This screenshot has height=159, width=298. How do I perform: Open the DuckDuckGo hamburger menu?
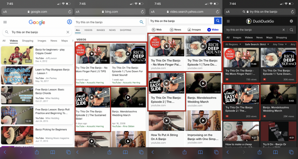(228, 22)
